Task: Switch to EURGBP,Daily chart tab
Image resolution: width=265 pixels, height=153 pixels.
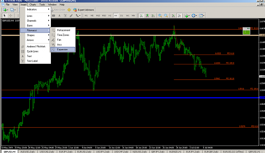Action: [x=211, y=152]
